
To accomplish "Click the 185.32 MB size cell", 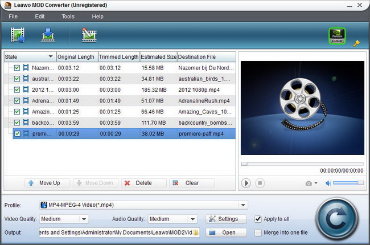I will [x=154, y=90].
